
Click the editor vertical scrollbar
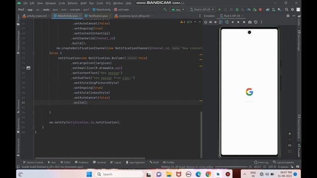[x=201, y=134]
